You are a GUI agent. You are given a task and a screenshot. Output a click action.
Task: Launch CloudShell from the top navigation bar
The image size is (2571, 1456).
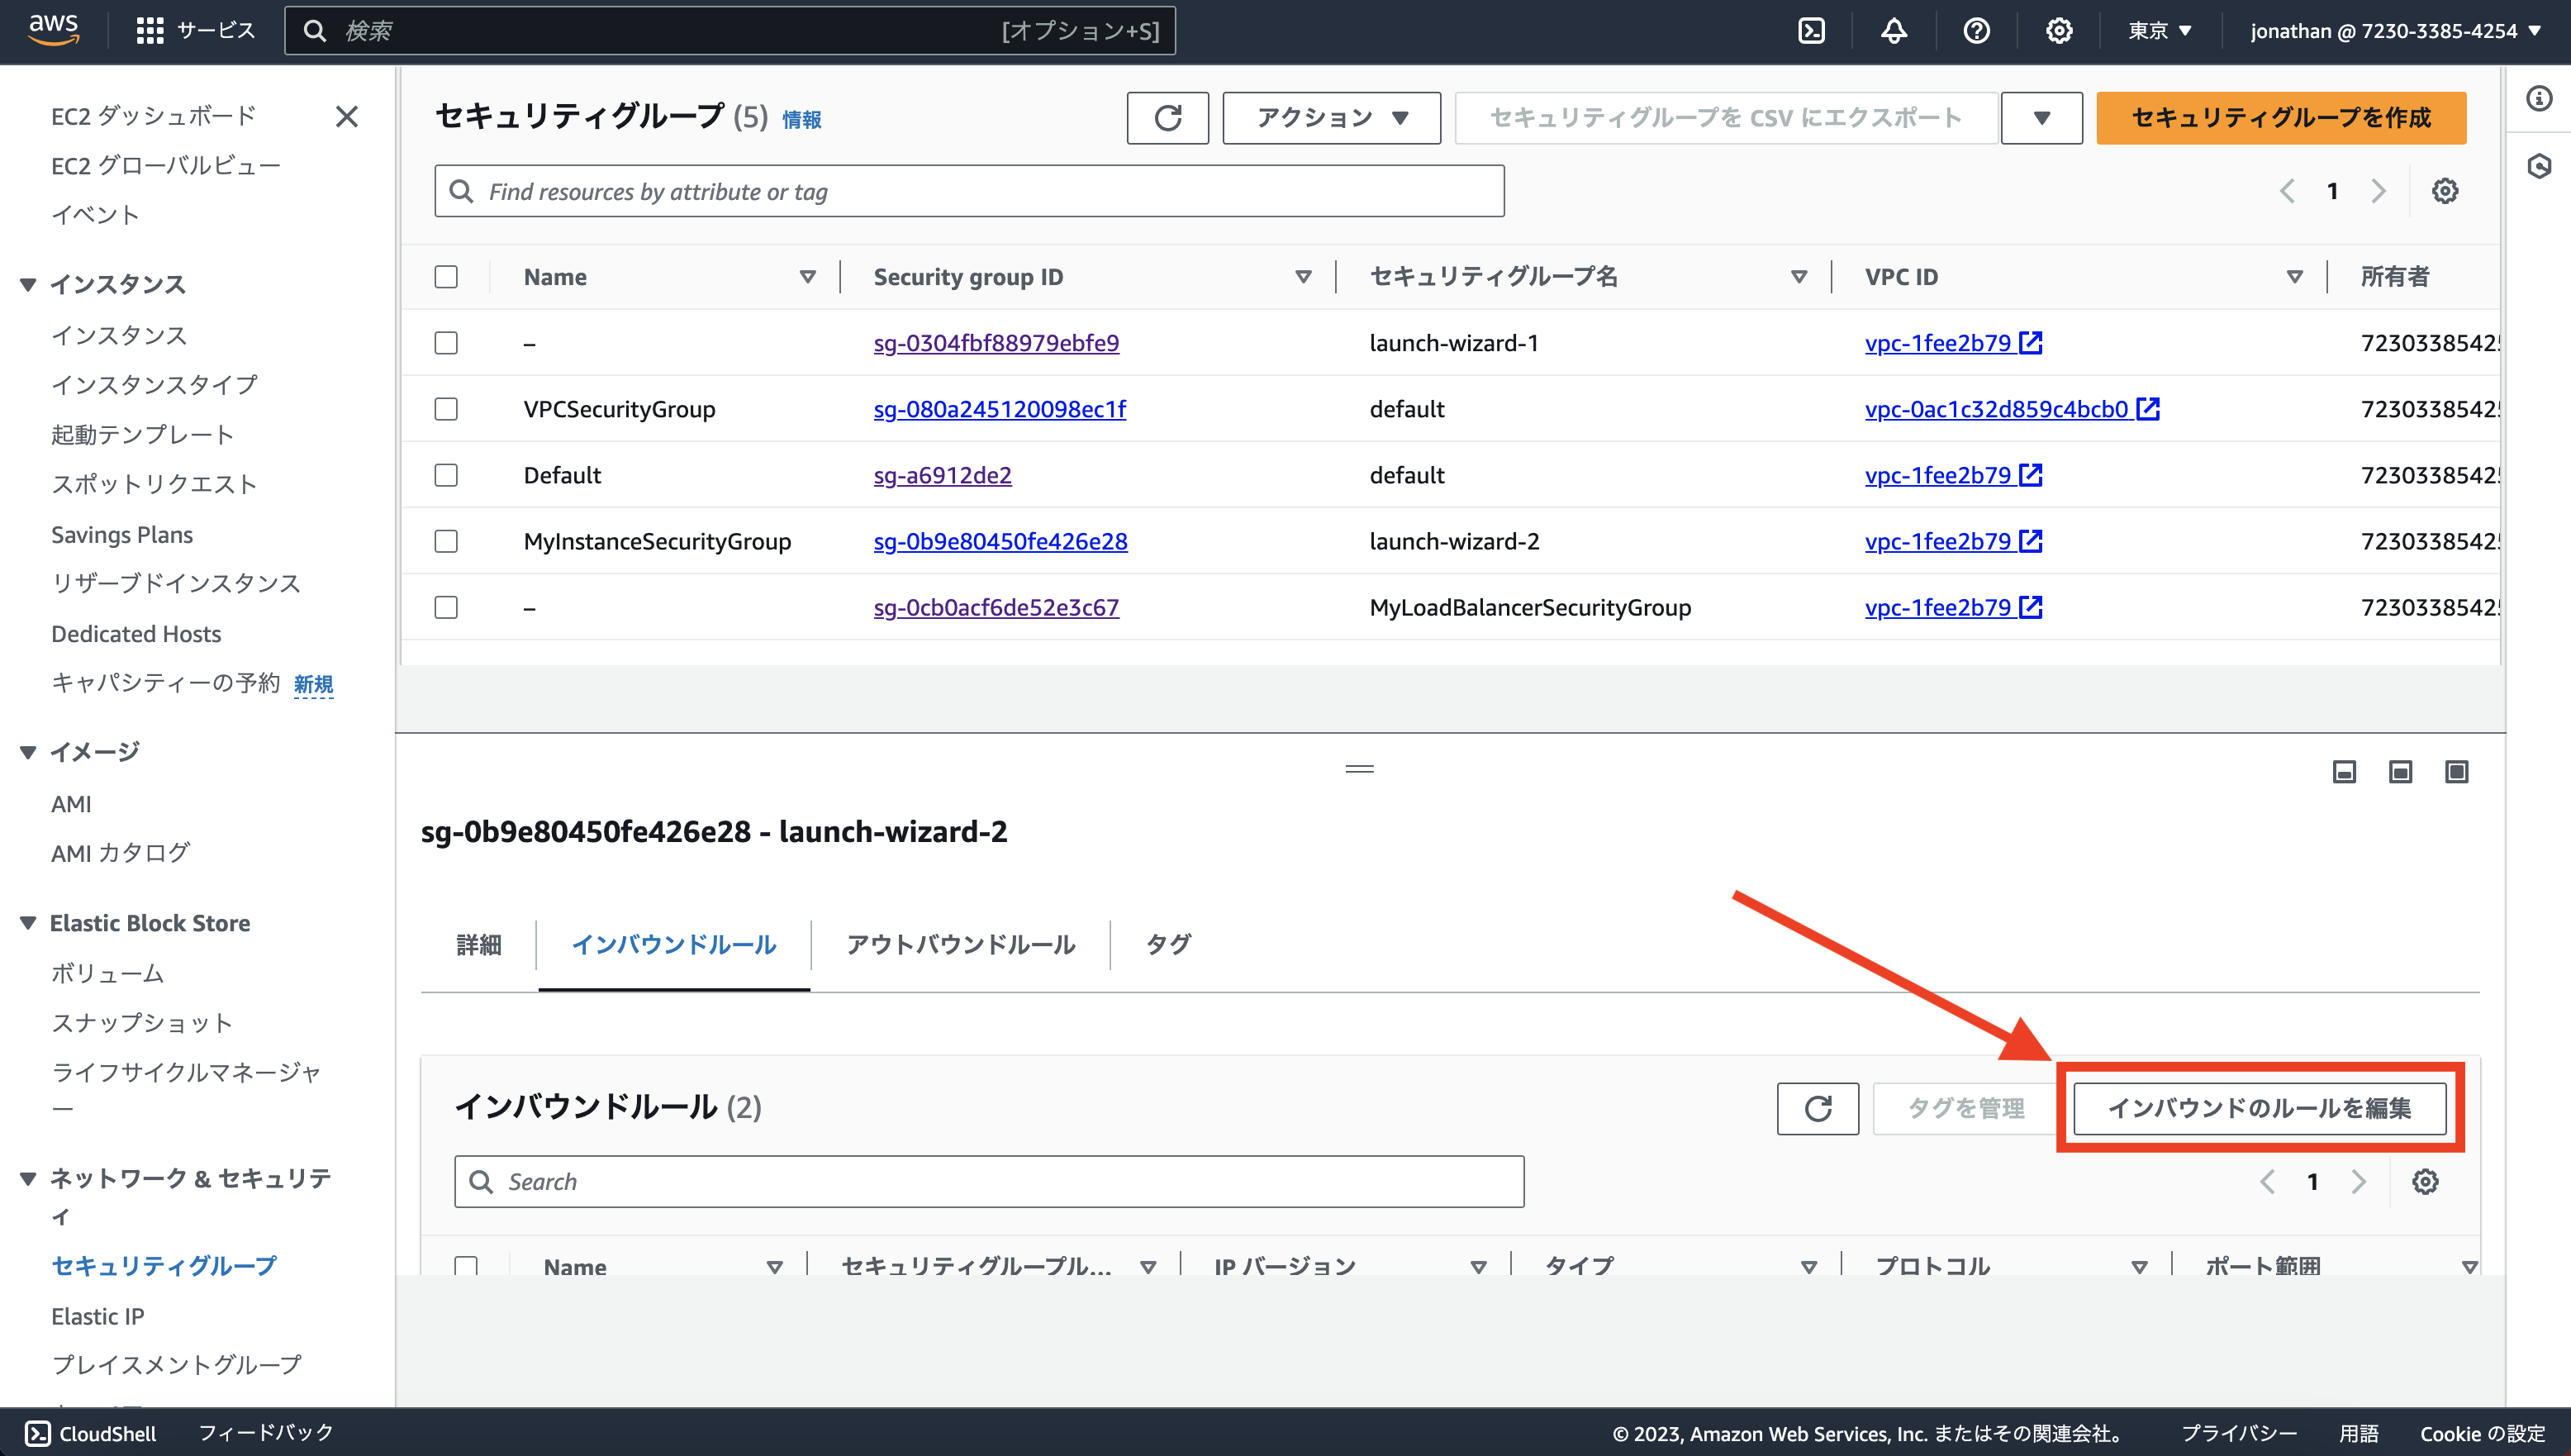click(1813, 30)
